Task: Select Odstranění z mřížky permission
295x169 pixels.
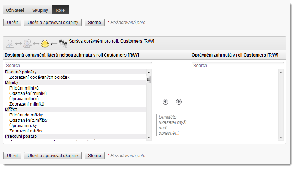Action: coord(75,120)
